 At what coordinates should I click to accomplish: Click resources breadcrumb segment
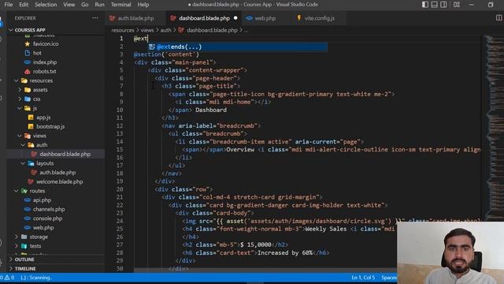(123, 30)
